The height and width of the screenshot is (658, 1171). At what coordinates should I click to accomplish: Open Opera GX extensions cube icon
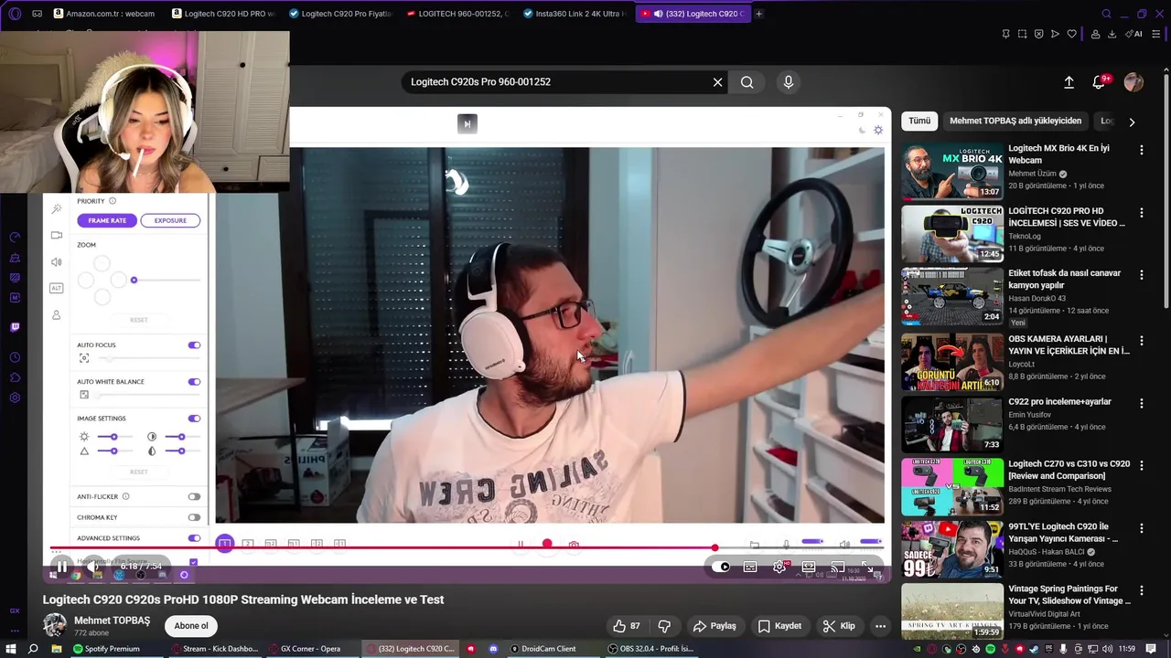[15, 377]
